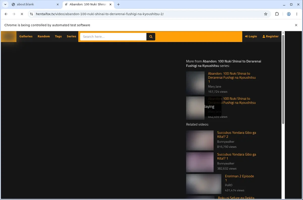Open the Chrome profile icon

pos(289,14)
